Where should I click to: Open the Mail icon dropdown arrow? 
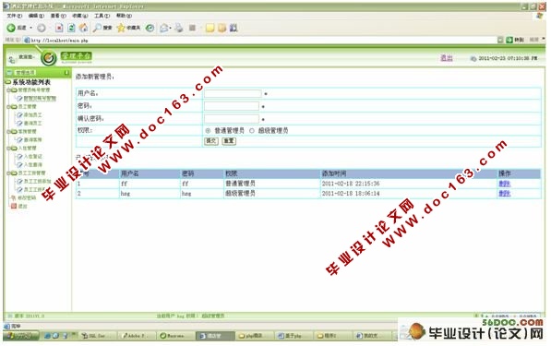point(171,28)
